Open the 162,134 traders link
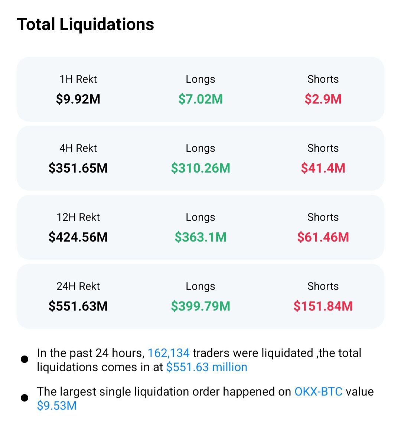Viewport: 401px width, 421px height. (169, 353)
